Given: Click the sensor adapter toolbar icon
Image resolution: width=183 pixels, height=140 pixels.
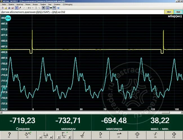Looking at the screenshot, I should point(51,8).
